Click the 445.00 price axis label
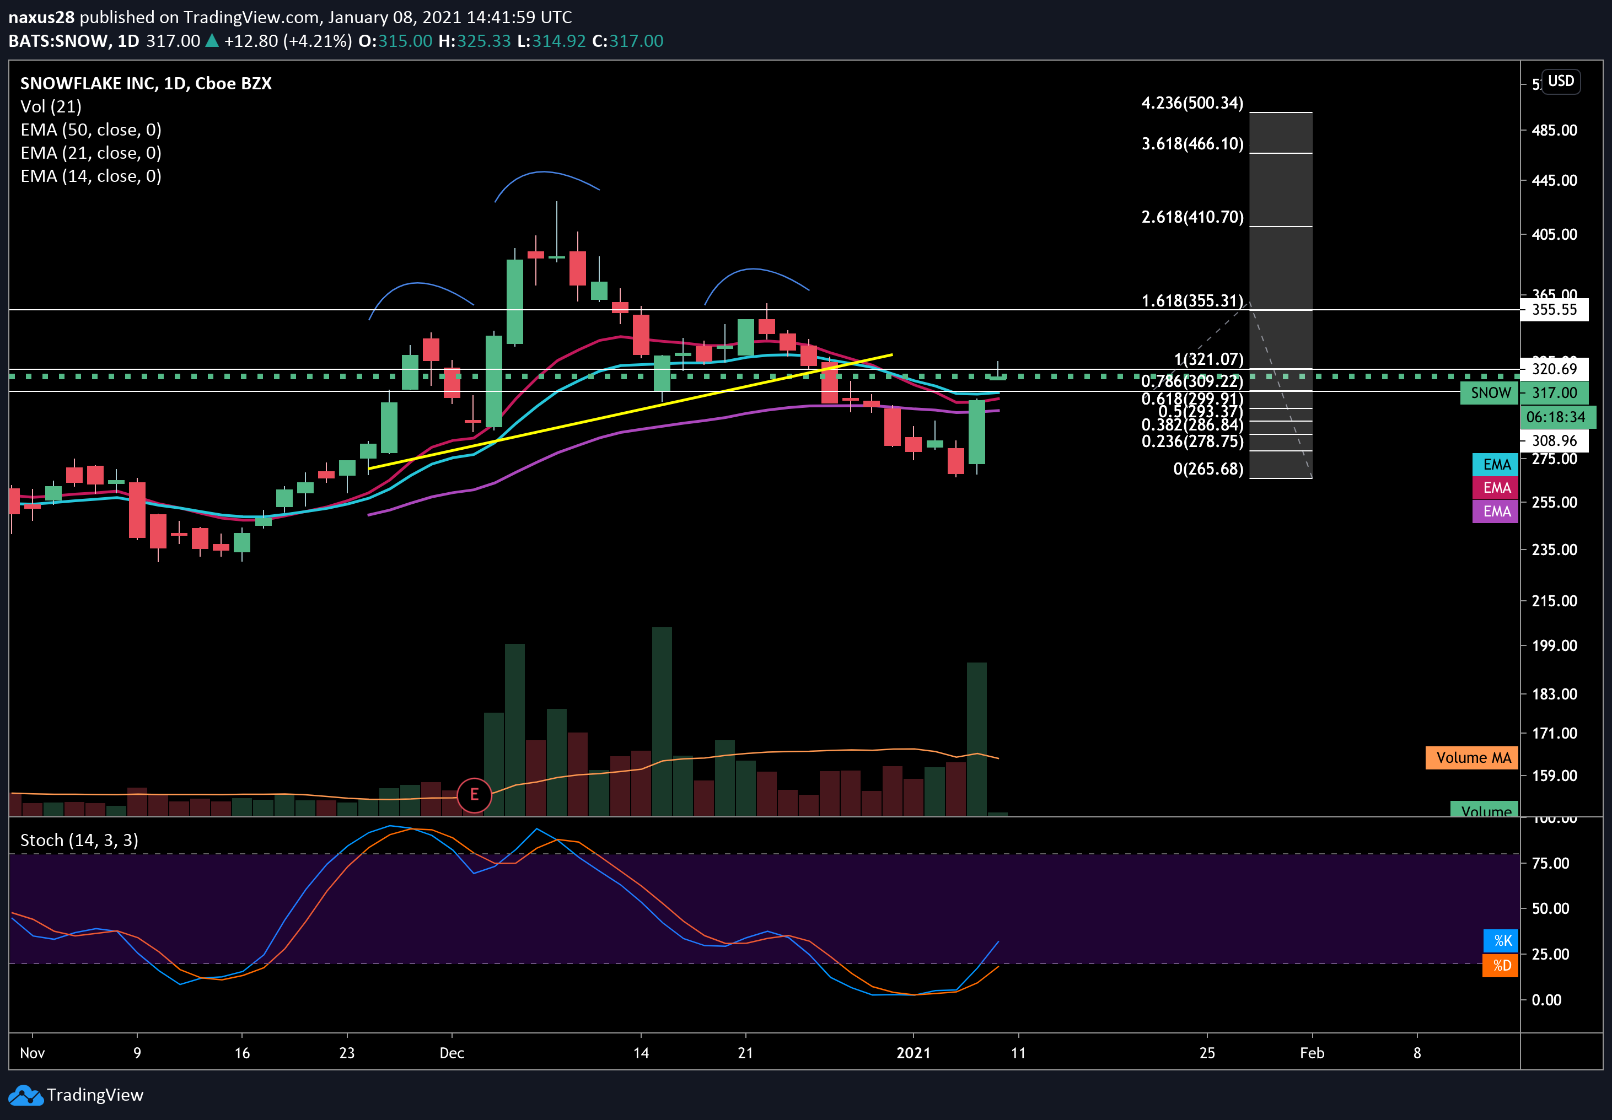The image size is (1612, 1120). (1555, 180)
